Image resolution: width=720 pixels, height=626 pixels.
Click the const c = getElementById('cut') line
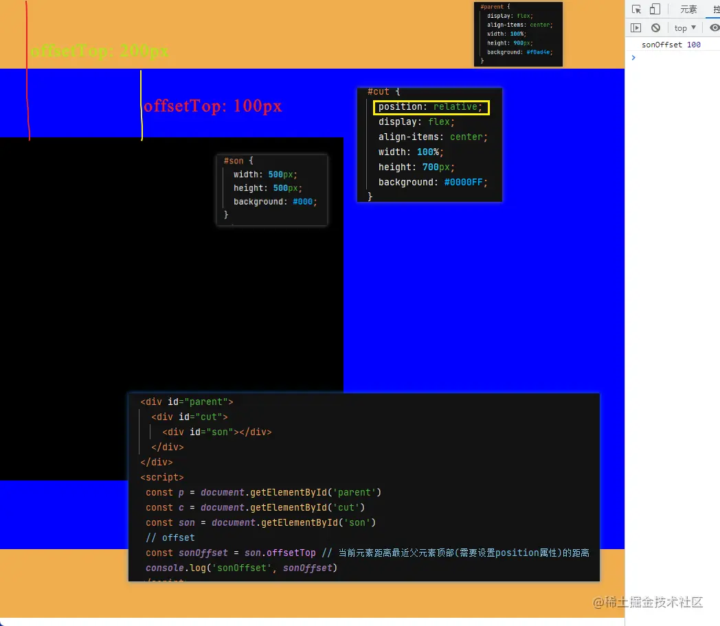point(256,508)
